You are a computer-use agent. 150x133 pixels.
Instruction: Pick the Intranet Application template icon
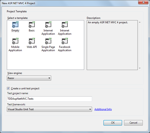(x=65, y=25)
